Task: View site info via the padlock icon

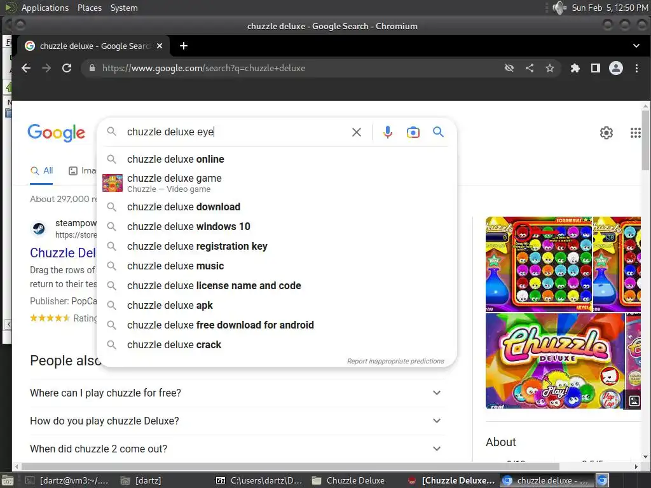Action: coord(92,68)
